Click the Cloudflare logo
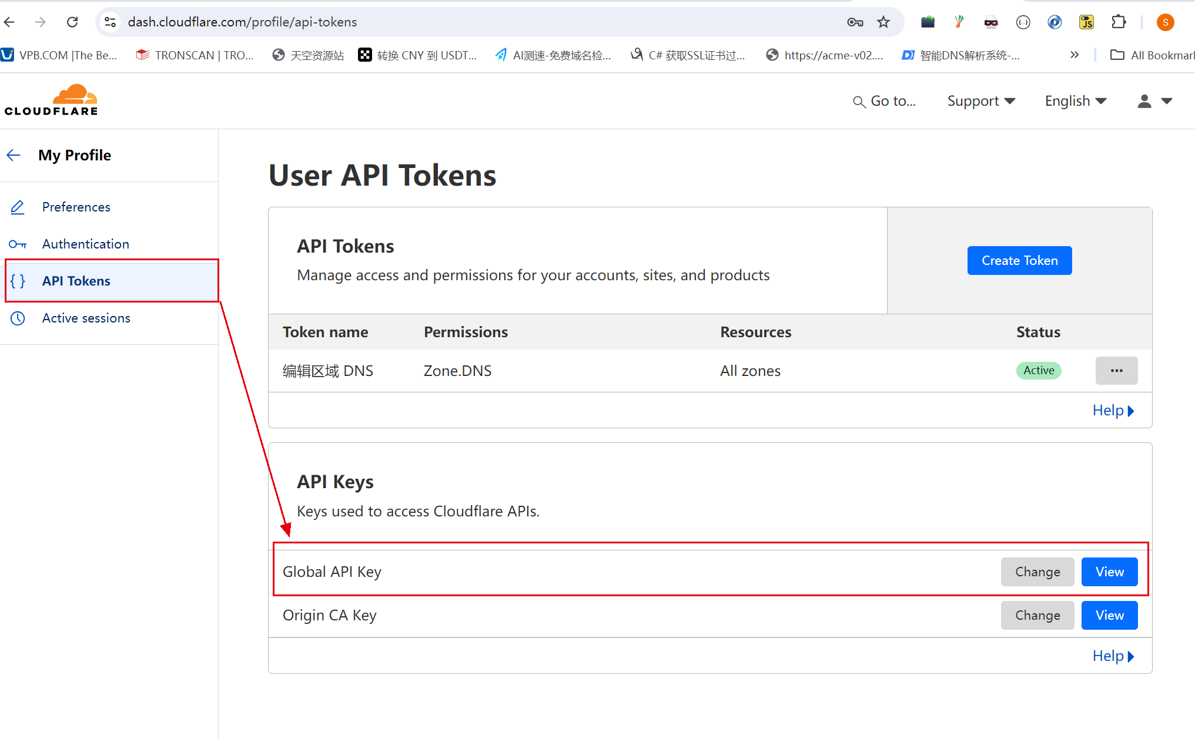This screenshot has width=1195, height=739. tap(51, 99)
